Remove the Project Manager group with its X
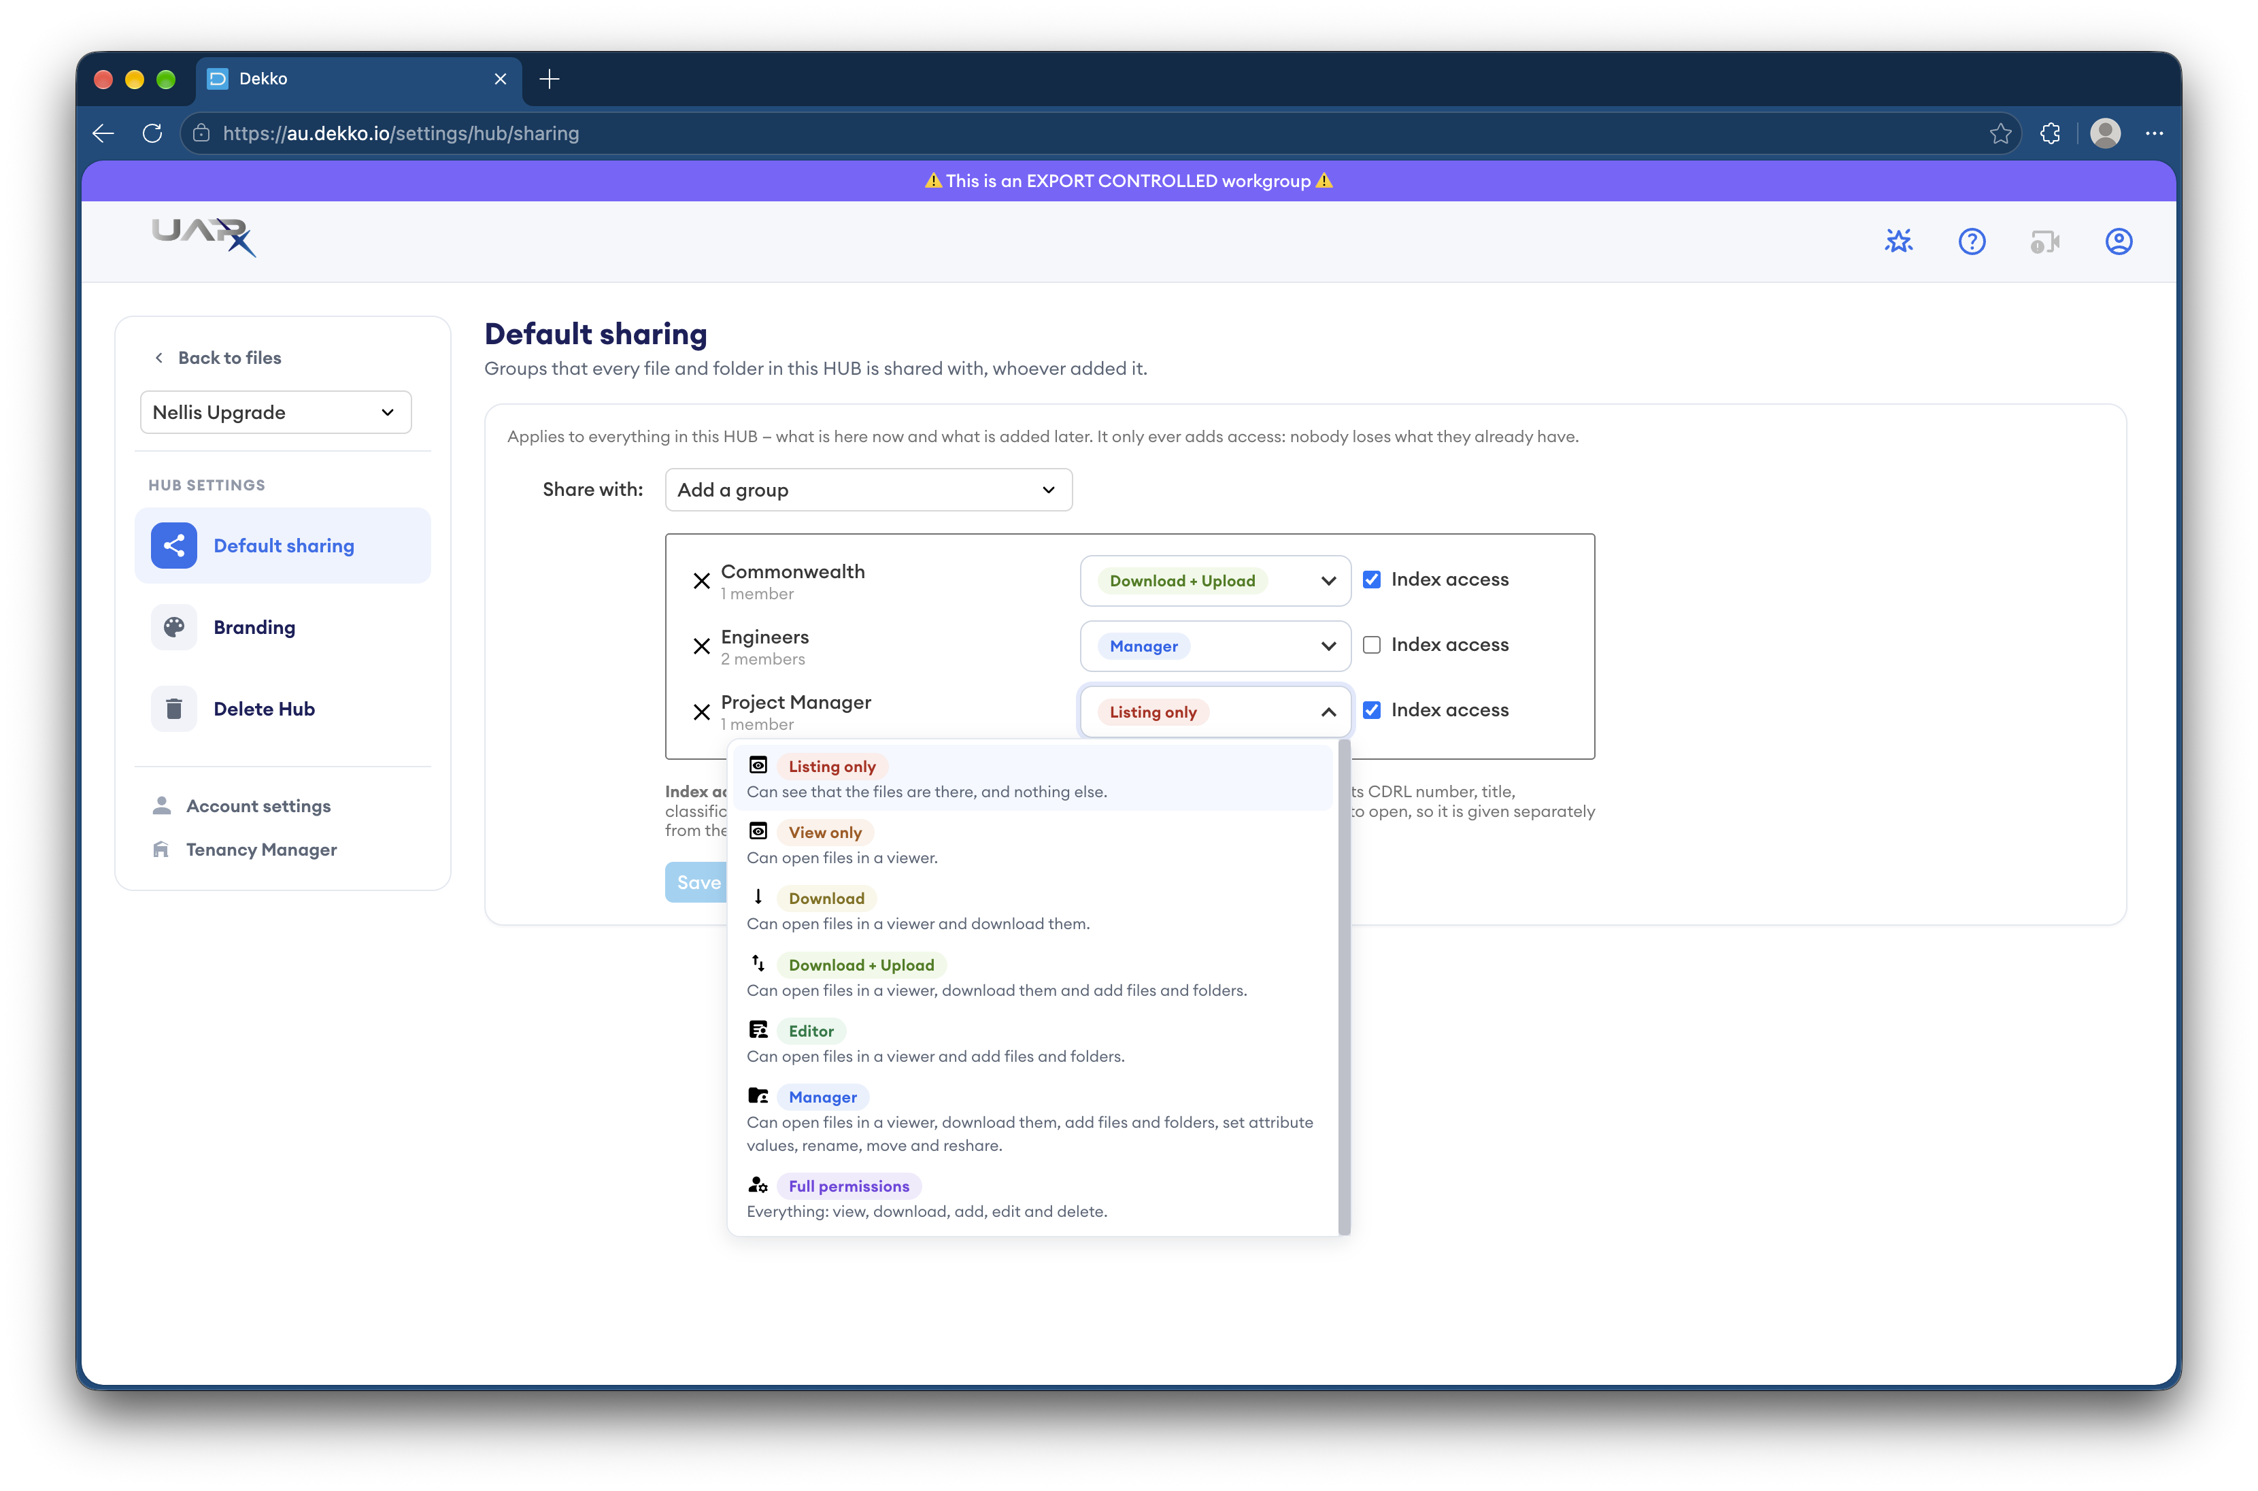The image size is (2258, 1491). pos(702,712)
